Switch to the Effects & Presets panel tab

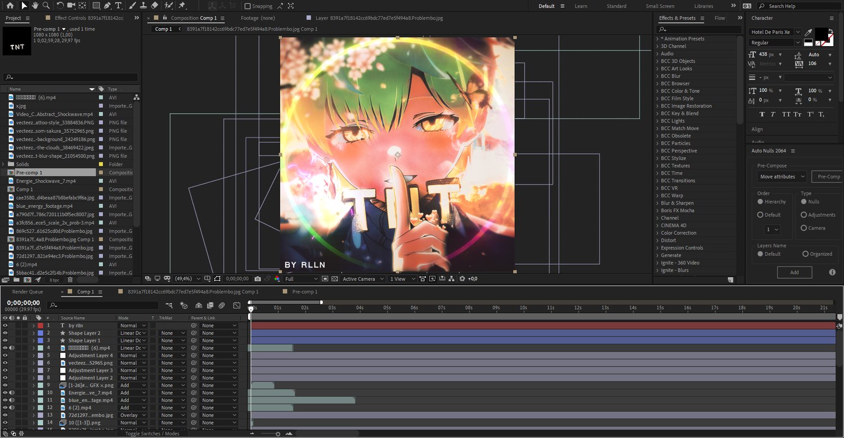click(x=677, y=18)
